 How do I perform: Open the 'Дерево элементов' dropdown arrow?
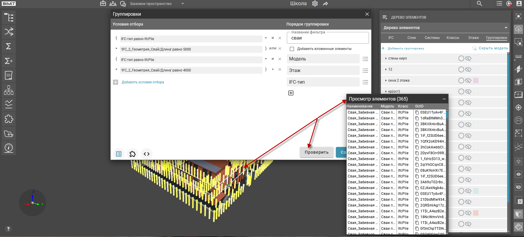(506, 28)
